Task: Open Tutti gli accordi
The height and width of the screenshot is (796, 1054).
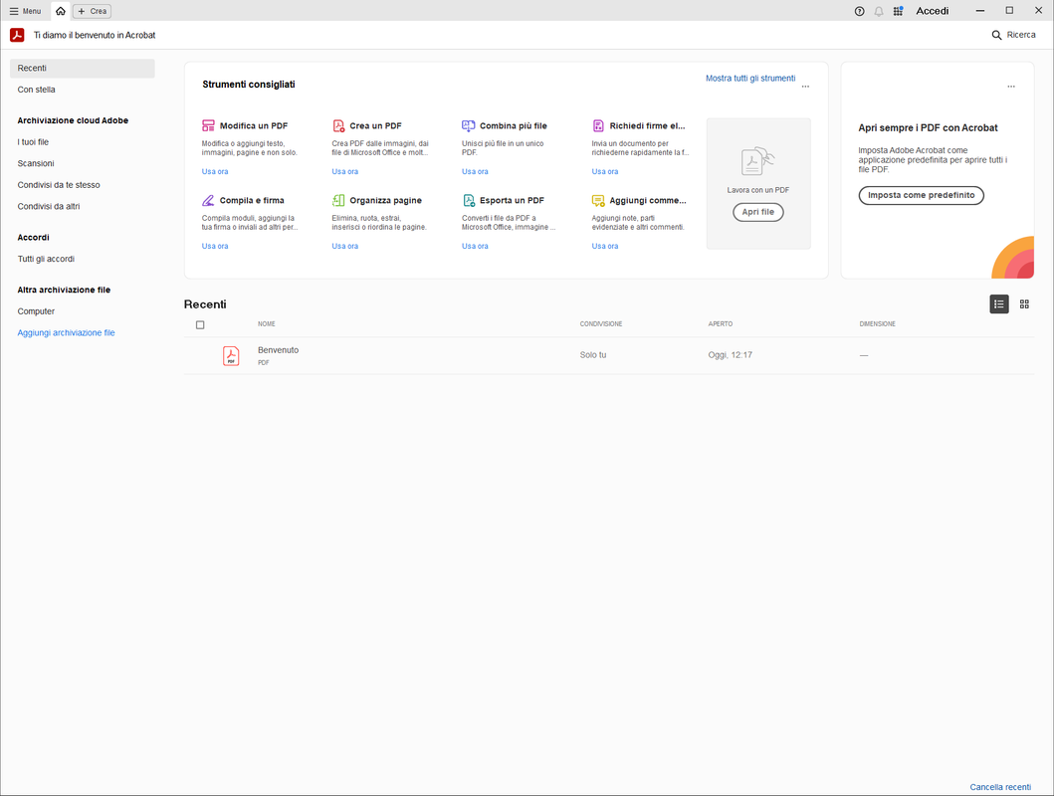Action: point(46,259)
